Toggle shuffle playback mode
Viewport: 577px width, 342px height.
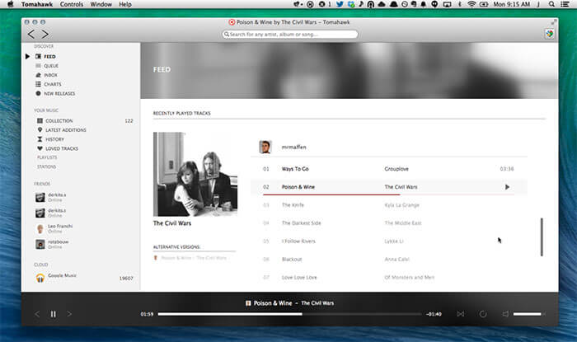click(x=460, y=314)
